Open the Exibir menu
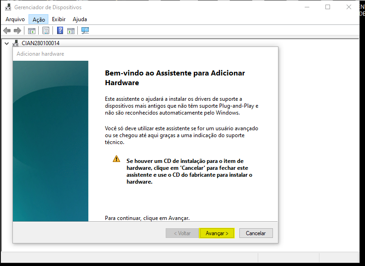The height and width of the screenshot is (266, 365). (x=58, y=19)
